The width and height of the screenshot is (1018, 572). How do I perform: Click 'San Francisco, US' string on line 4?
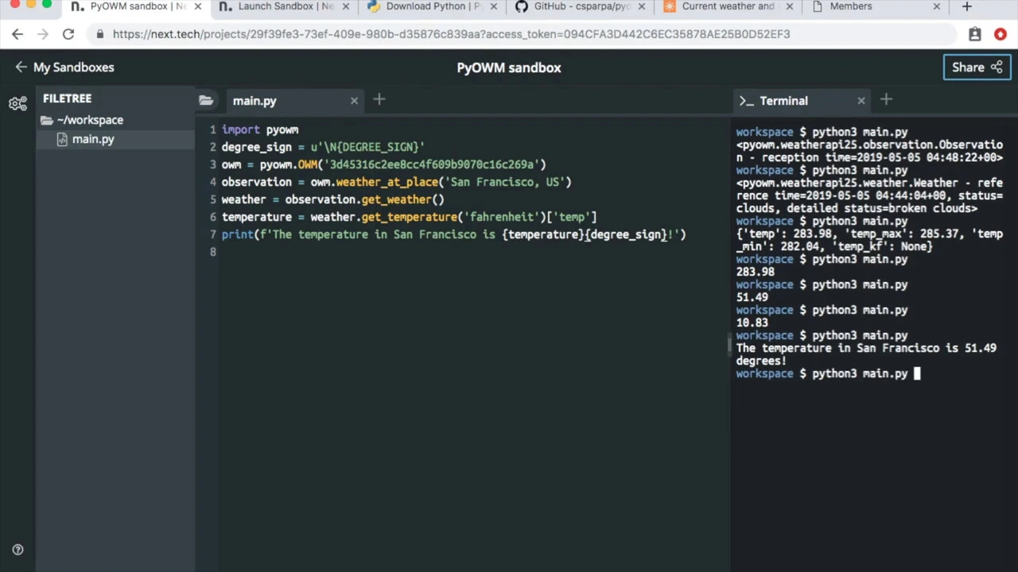click(x=504, y=182)
